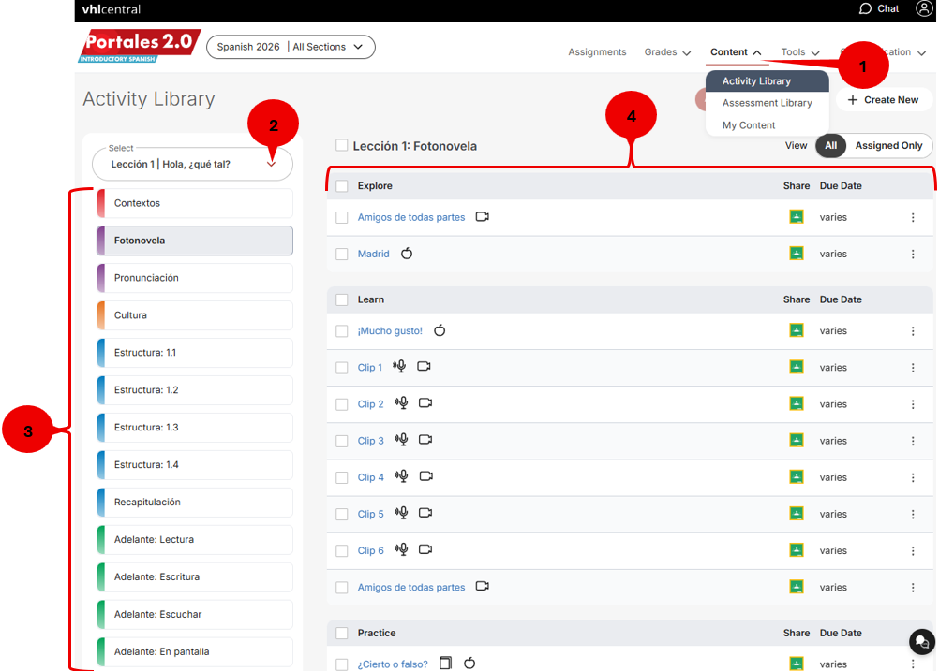Click the vhlcentral brand text
Screen dimensions: 939x671
112,9
